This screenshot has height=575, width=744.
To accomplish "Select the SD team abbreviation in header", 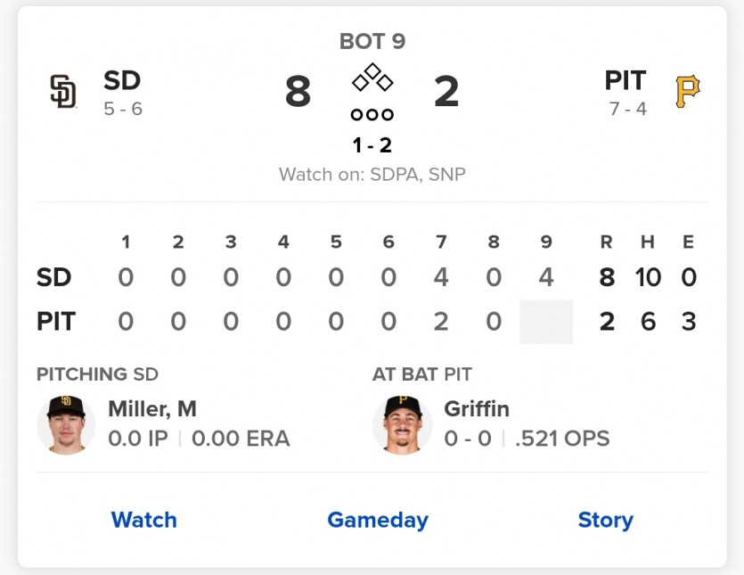I will pos(122,80).
